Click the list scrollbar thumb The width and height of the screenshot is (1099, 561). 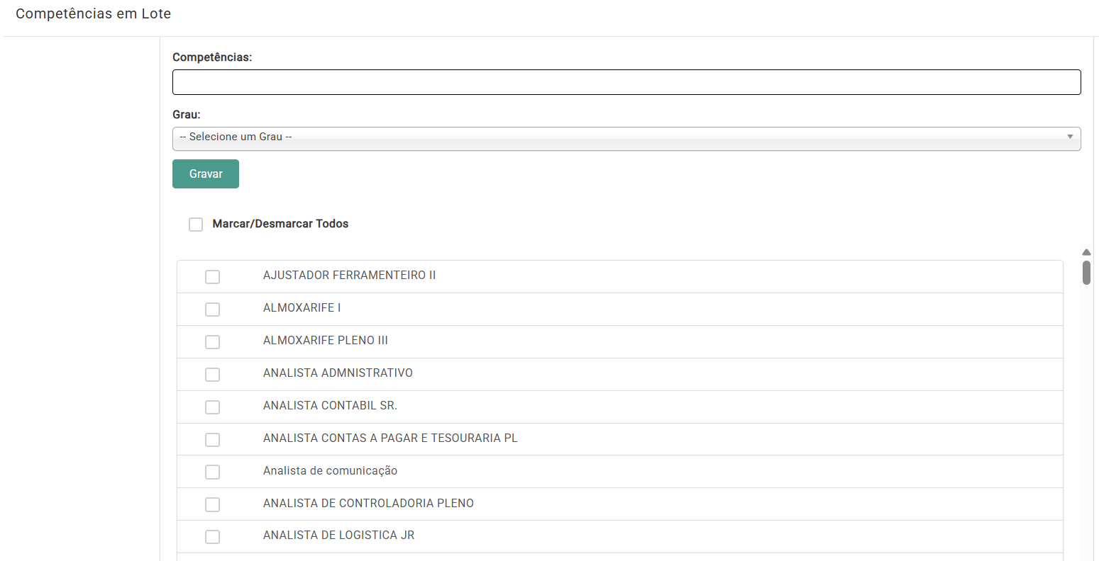coord(1086,273)
